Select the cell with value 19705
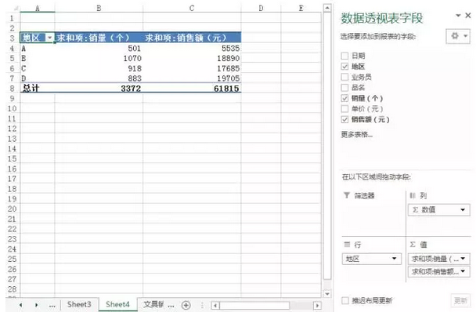 [x=192, y=78]
